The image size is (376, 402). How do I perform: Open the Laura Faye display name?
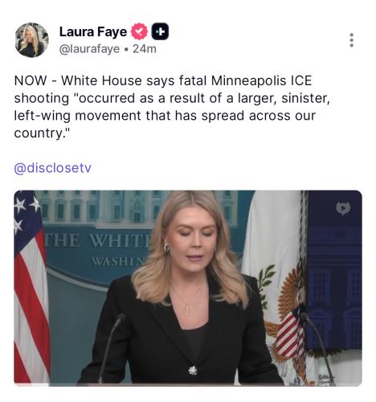(x=93, y=31)
